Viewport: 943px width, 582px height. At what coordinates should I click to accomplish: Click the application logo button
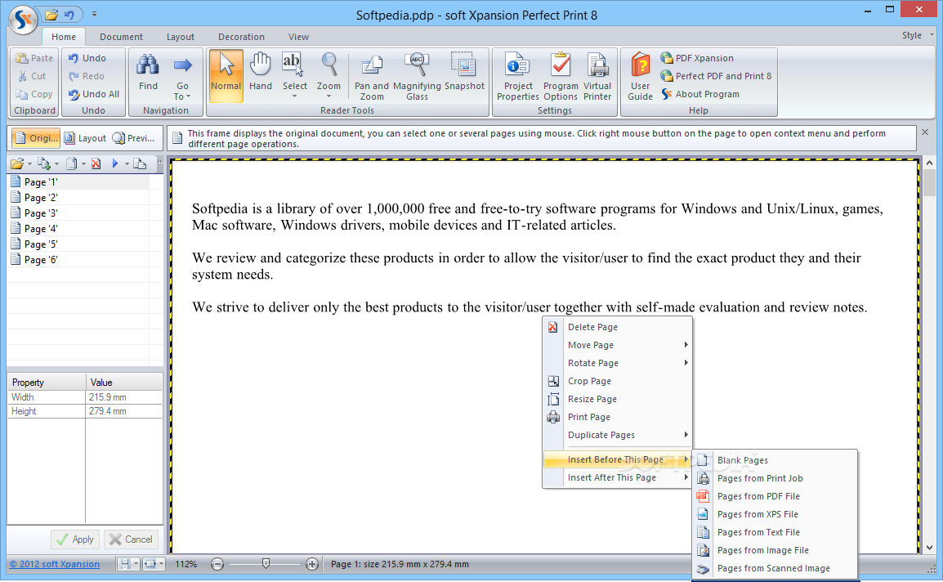tap(24, 20)
